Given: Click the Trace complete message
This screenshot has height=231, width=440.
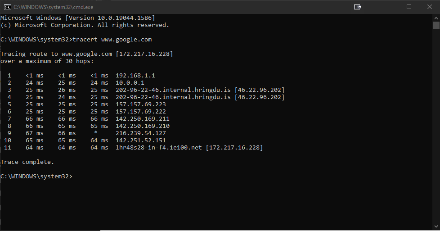Looking at the screenshot, I should 27,162.
